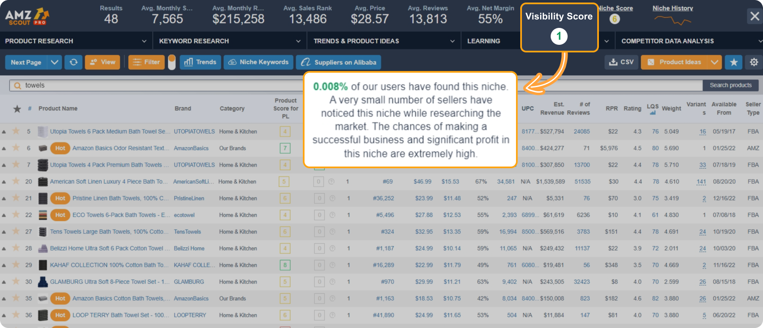763x328 pixels.
Task: Click the help question icon in Tens Towels row
Action: [332, 232]
